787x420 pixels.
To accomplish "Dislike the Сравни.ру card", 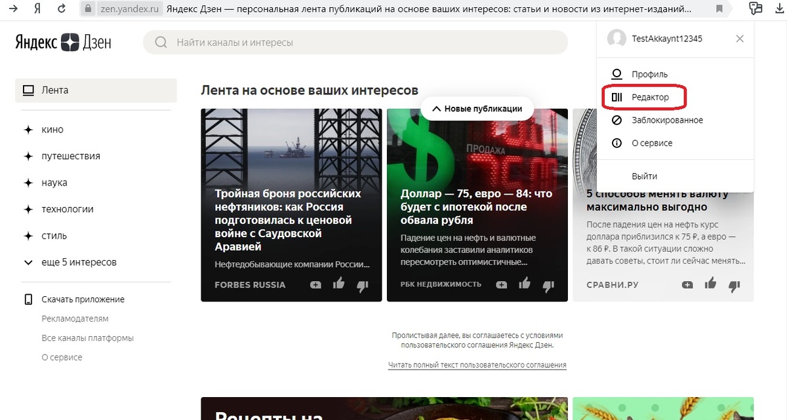I will tap(734, 285).
